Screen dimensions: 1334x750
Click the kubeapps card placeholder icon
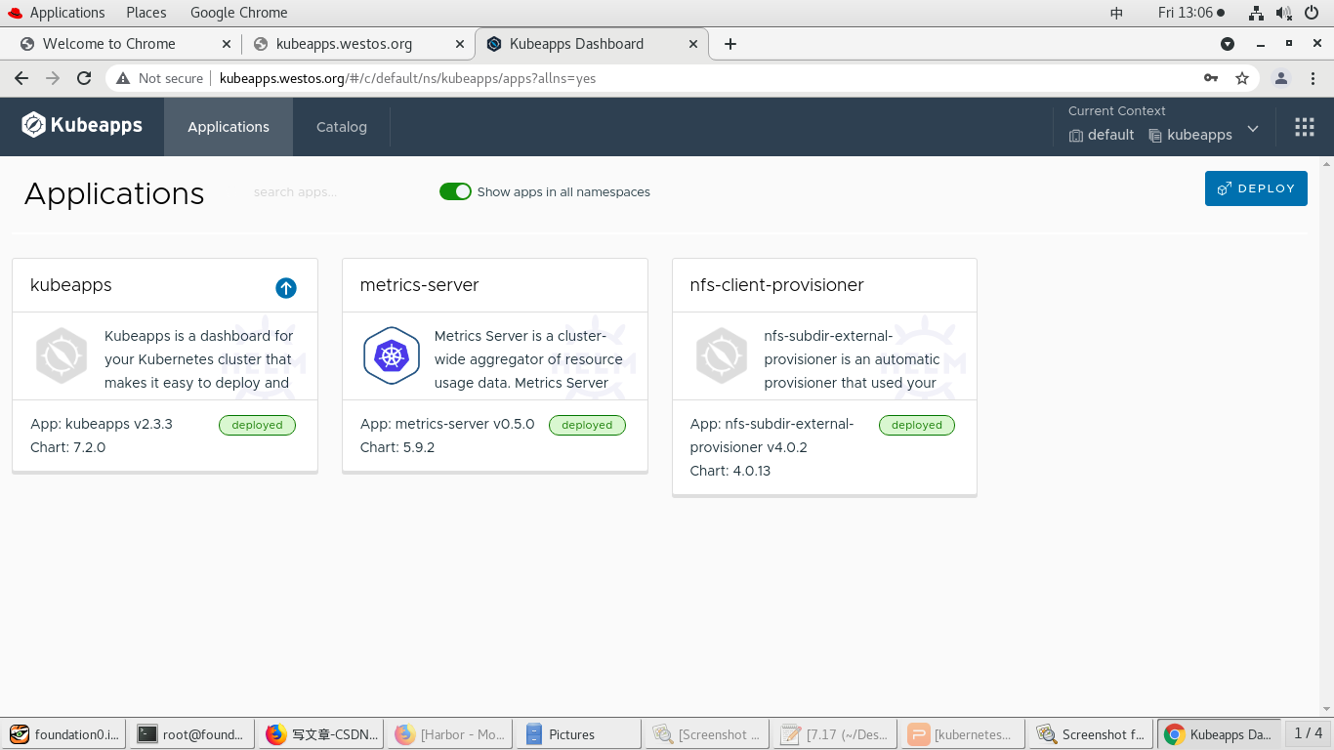pos(62,355)
